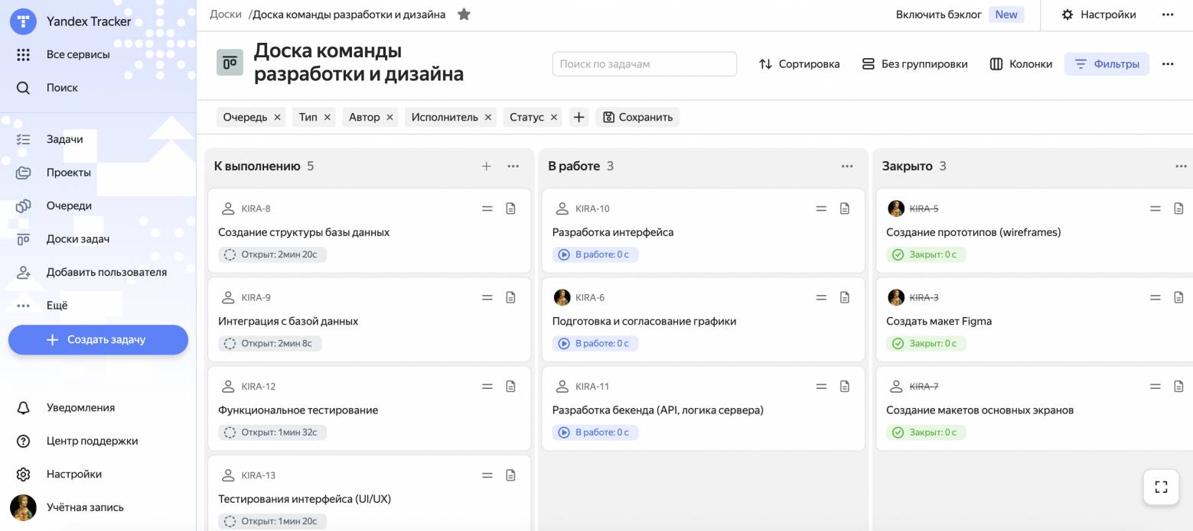Expand В работе column options menu
Screen dimensions: 1193x531
847,166
